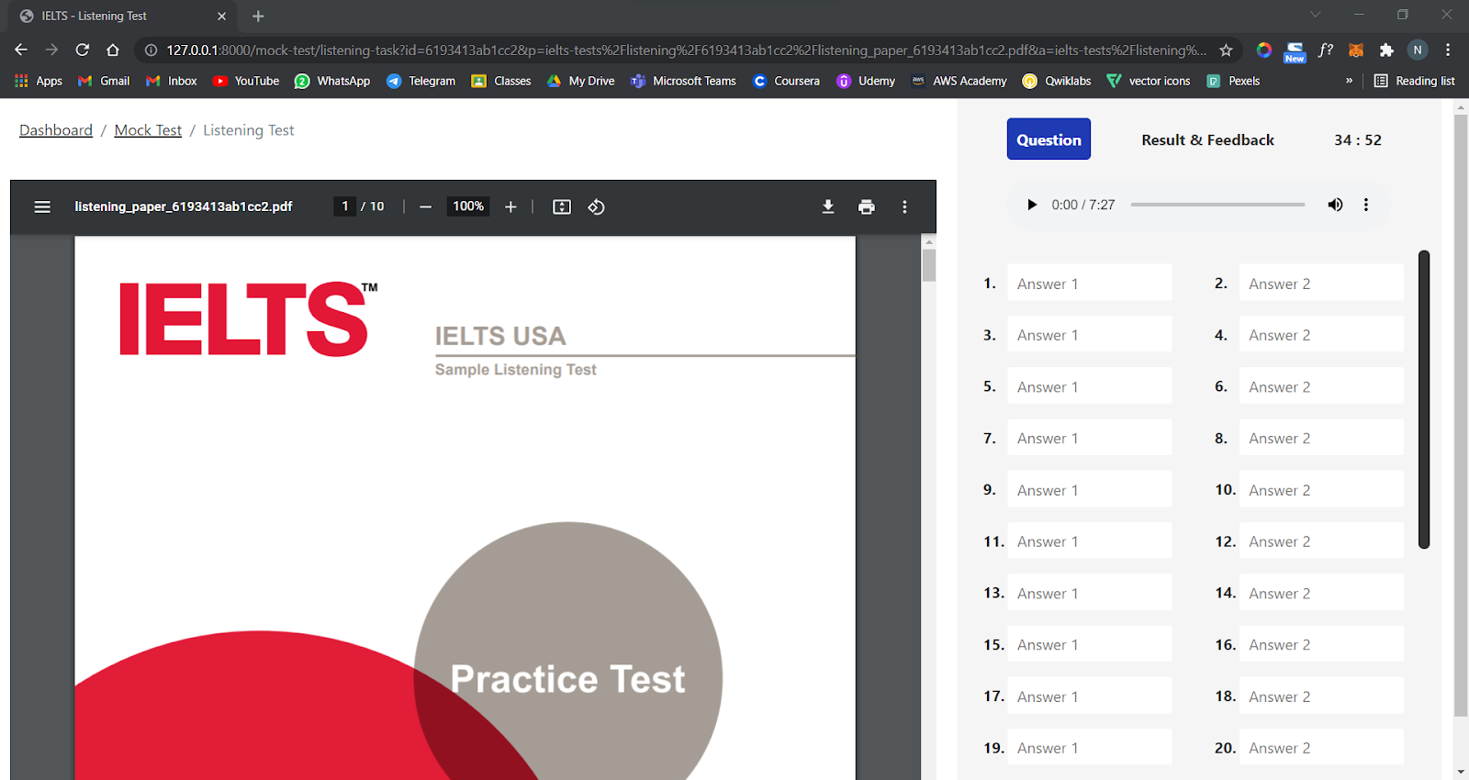Click the audio progress slider
The width and height of the screenshot is (1469, 780).
pyautogui.click(x=1217, y=205)
